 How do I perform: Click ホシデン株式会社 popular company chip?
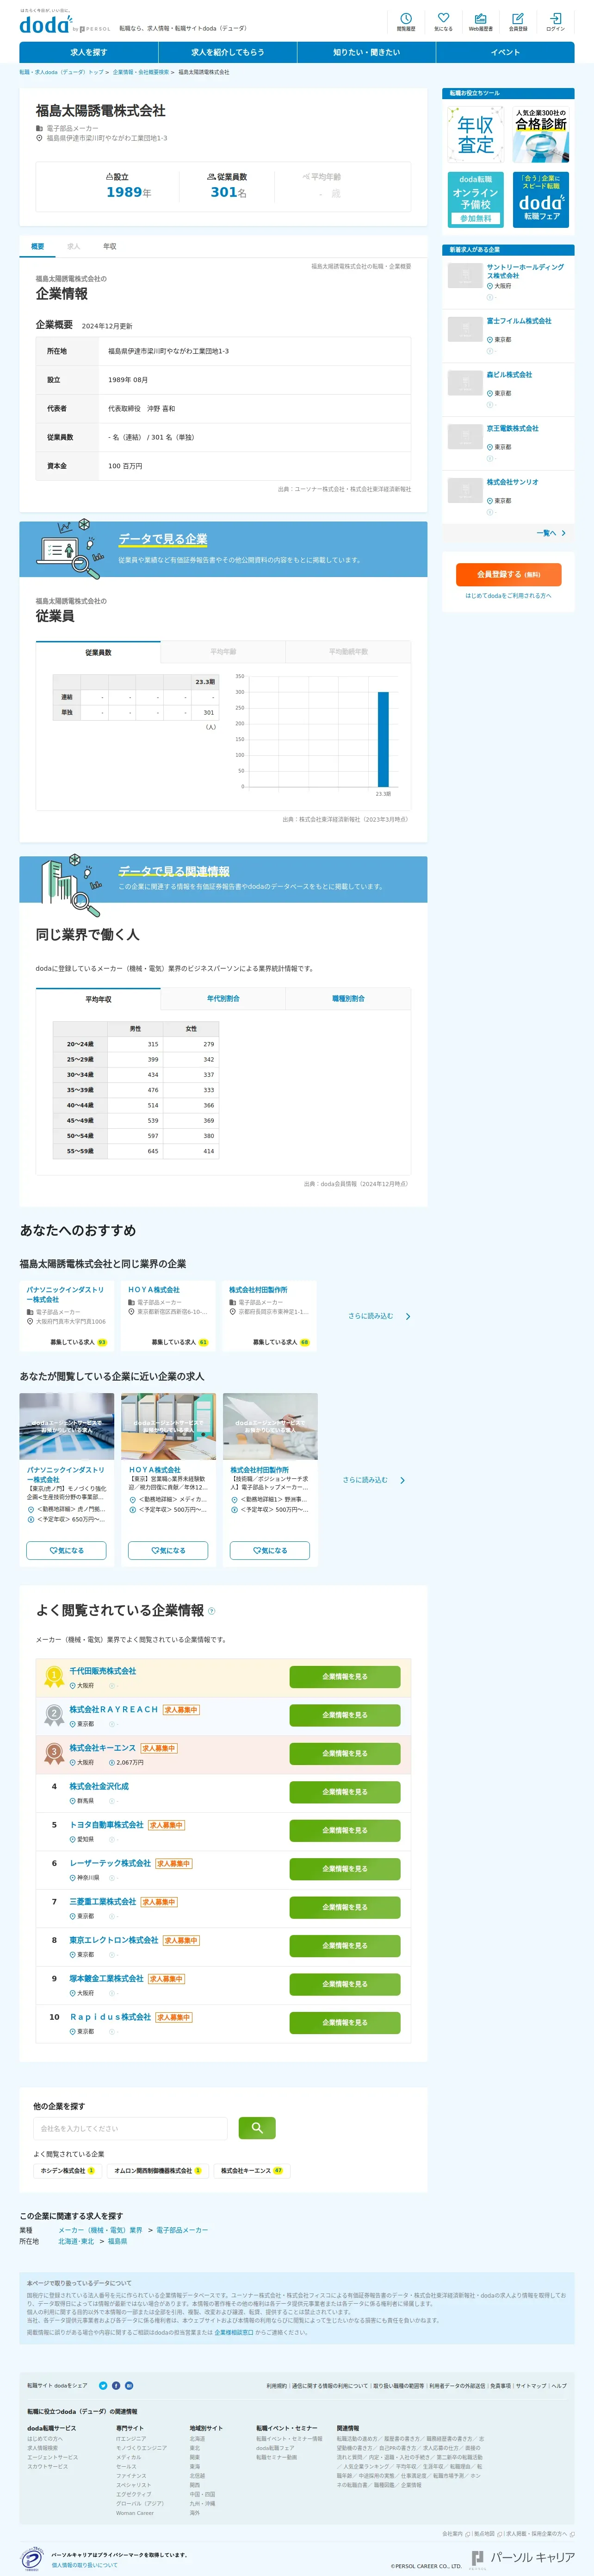point(67,2171)
